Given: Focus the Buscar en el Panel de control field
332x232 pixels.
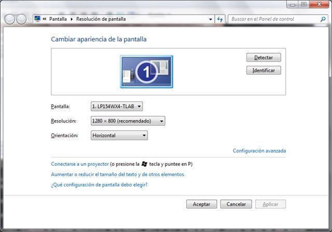Looking at the screenshot, I should (273, 19).
